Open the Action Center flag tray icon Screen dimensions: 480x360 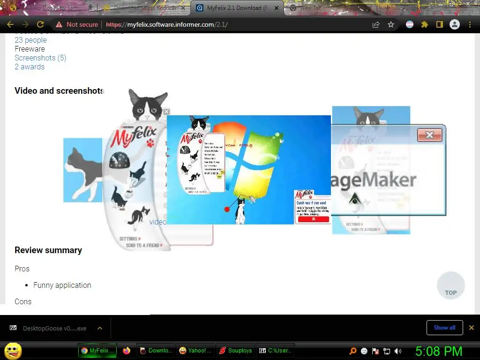click(x=375, y=351)
